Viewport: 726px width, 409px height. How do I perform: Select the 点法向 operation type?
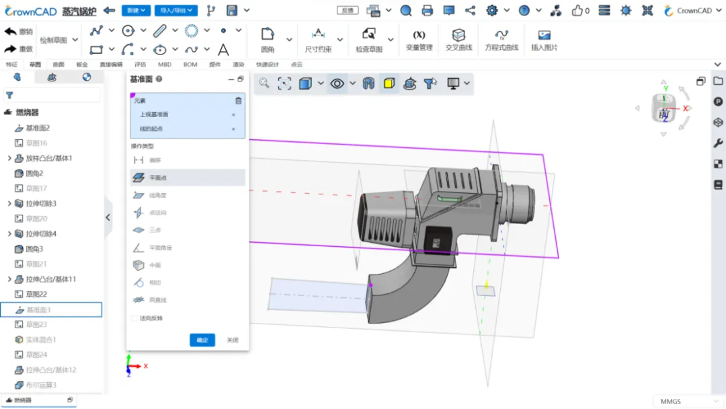[188, 213]
